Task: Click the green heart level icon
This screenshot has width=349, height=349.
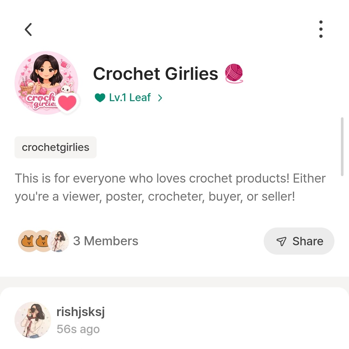Action: [x=100, y=98]
